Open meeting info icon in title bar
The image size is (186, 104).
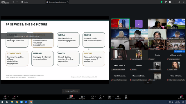(13, 2)
